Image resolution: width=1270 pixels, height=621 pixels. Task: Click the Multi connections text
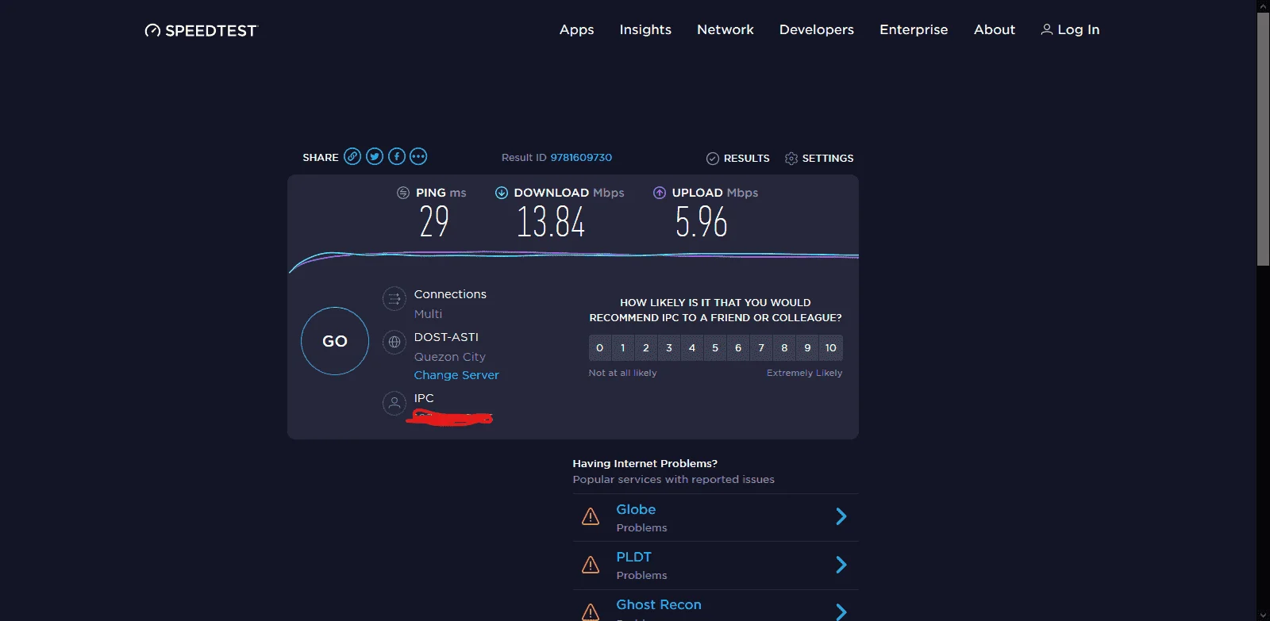pos(428,314)
